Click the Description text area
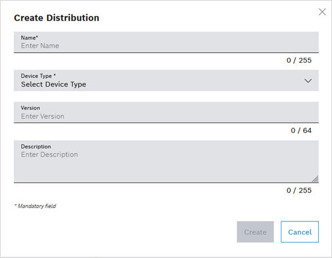332x258 pixels. [x=166, y=161]
